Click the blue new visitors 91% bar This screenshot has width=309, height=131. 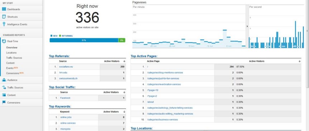(84, 40)
